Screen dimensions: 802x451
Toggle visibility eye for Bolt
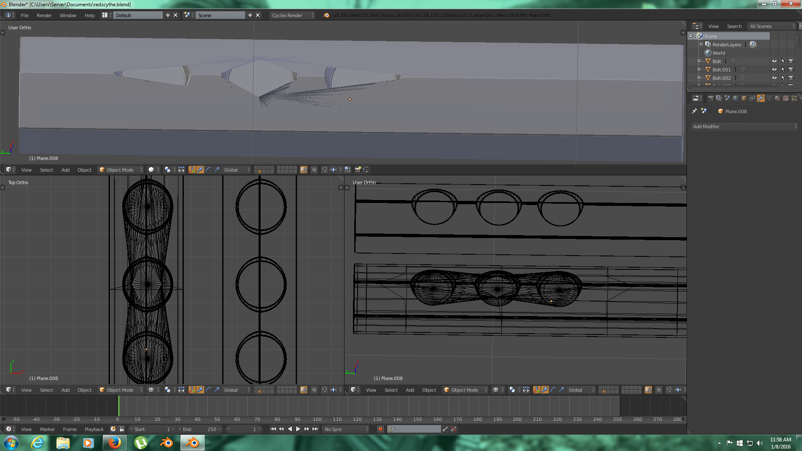click(x=774, y=61)
